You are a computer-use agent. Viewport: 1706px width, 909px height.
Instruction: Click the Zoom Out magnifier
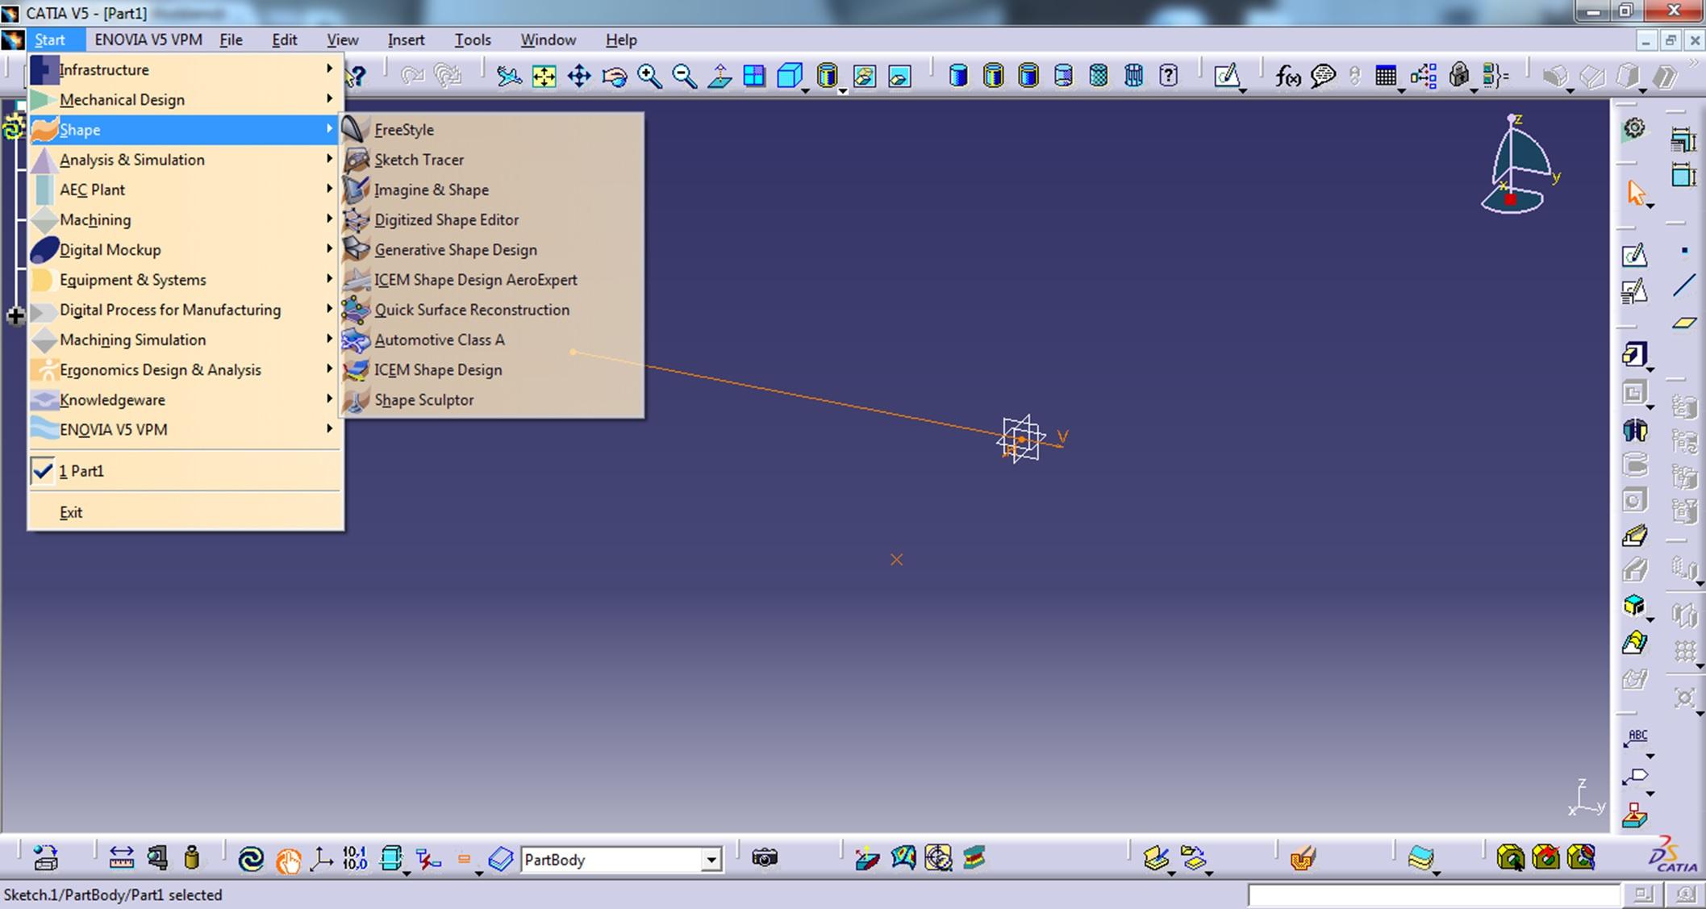click(684, 76)
